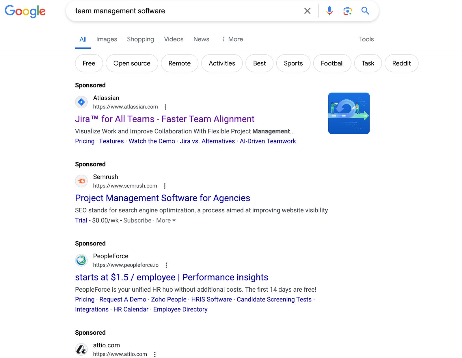Open HR Calendar sitelink
Image resolution: width=462 pixels, height=358 pixels.
tap(131, 309)
